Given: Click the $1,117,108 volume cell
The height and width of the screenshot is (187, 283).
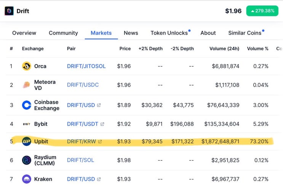Looking at the screenshot, I should [227, 85].
